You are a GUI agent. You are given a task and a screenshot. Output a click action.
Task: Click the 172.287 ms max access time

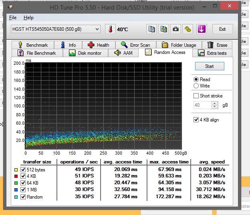(x=169, y=197)
